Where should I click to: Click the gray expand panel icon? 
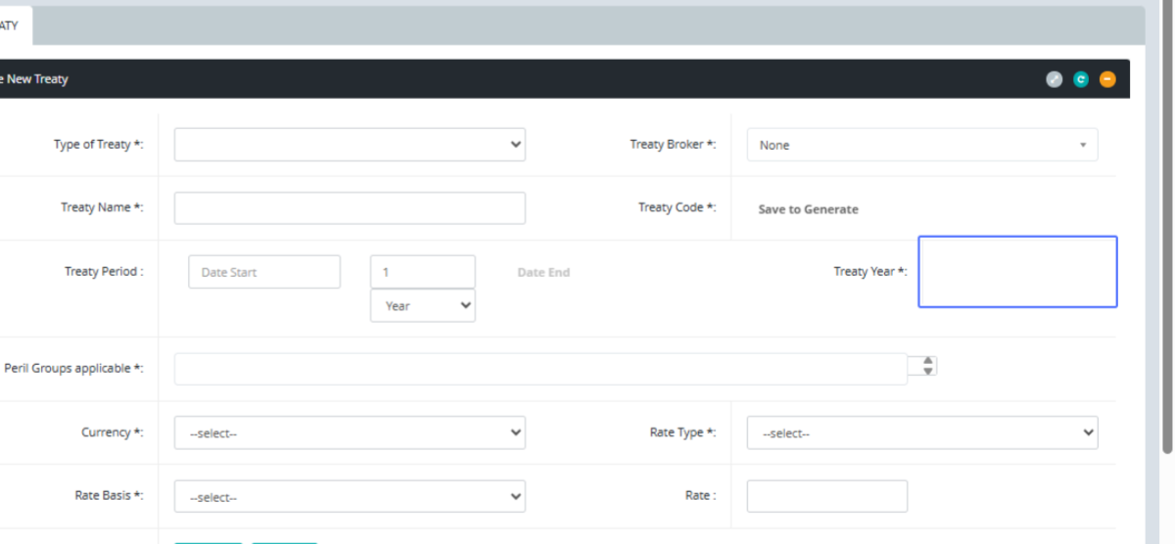1054,79
